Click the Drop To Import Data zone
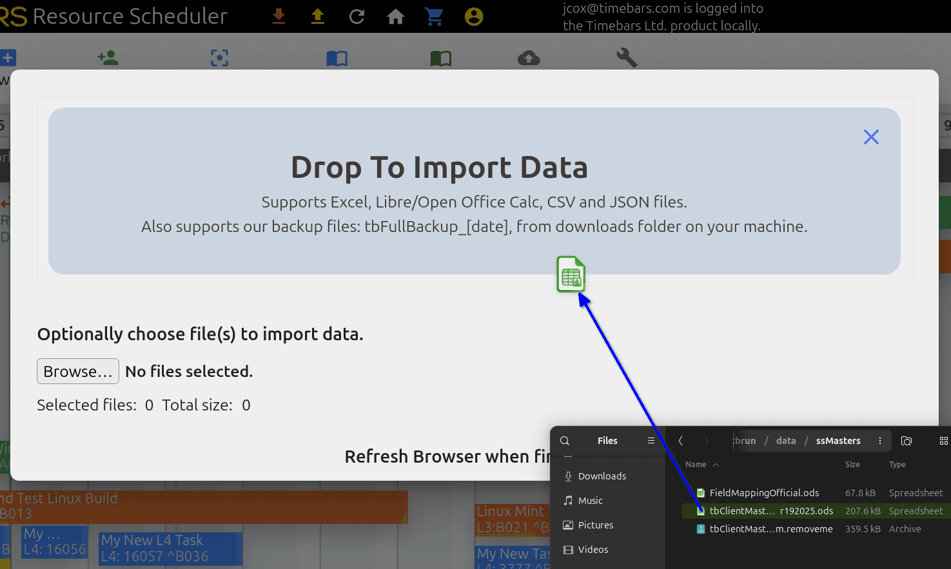Screen dimensions: 951x569 point(474,191)
